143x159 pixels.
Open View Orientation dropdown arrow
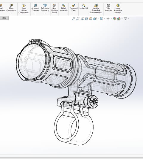(x=98, y=19)
